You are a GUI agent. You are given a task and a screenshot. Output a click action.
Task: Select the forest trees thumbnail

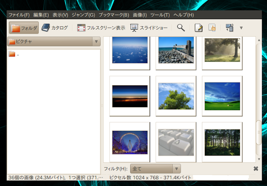tap(222, 143)
